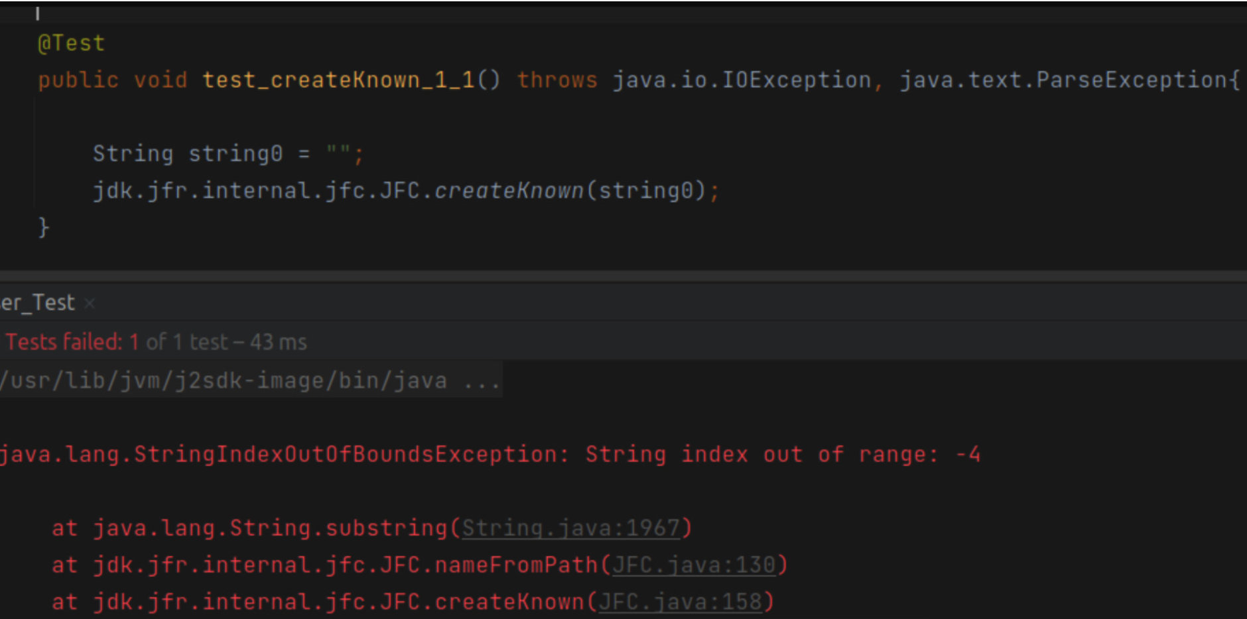The height and width of the screenshot is (619, 1247).
Task: Click the empty string literal ""
Action: pyautogui.click(x=338, y=151)
